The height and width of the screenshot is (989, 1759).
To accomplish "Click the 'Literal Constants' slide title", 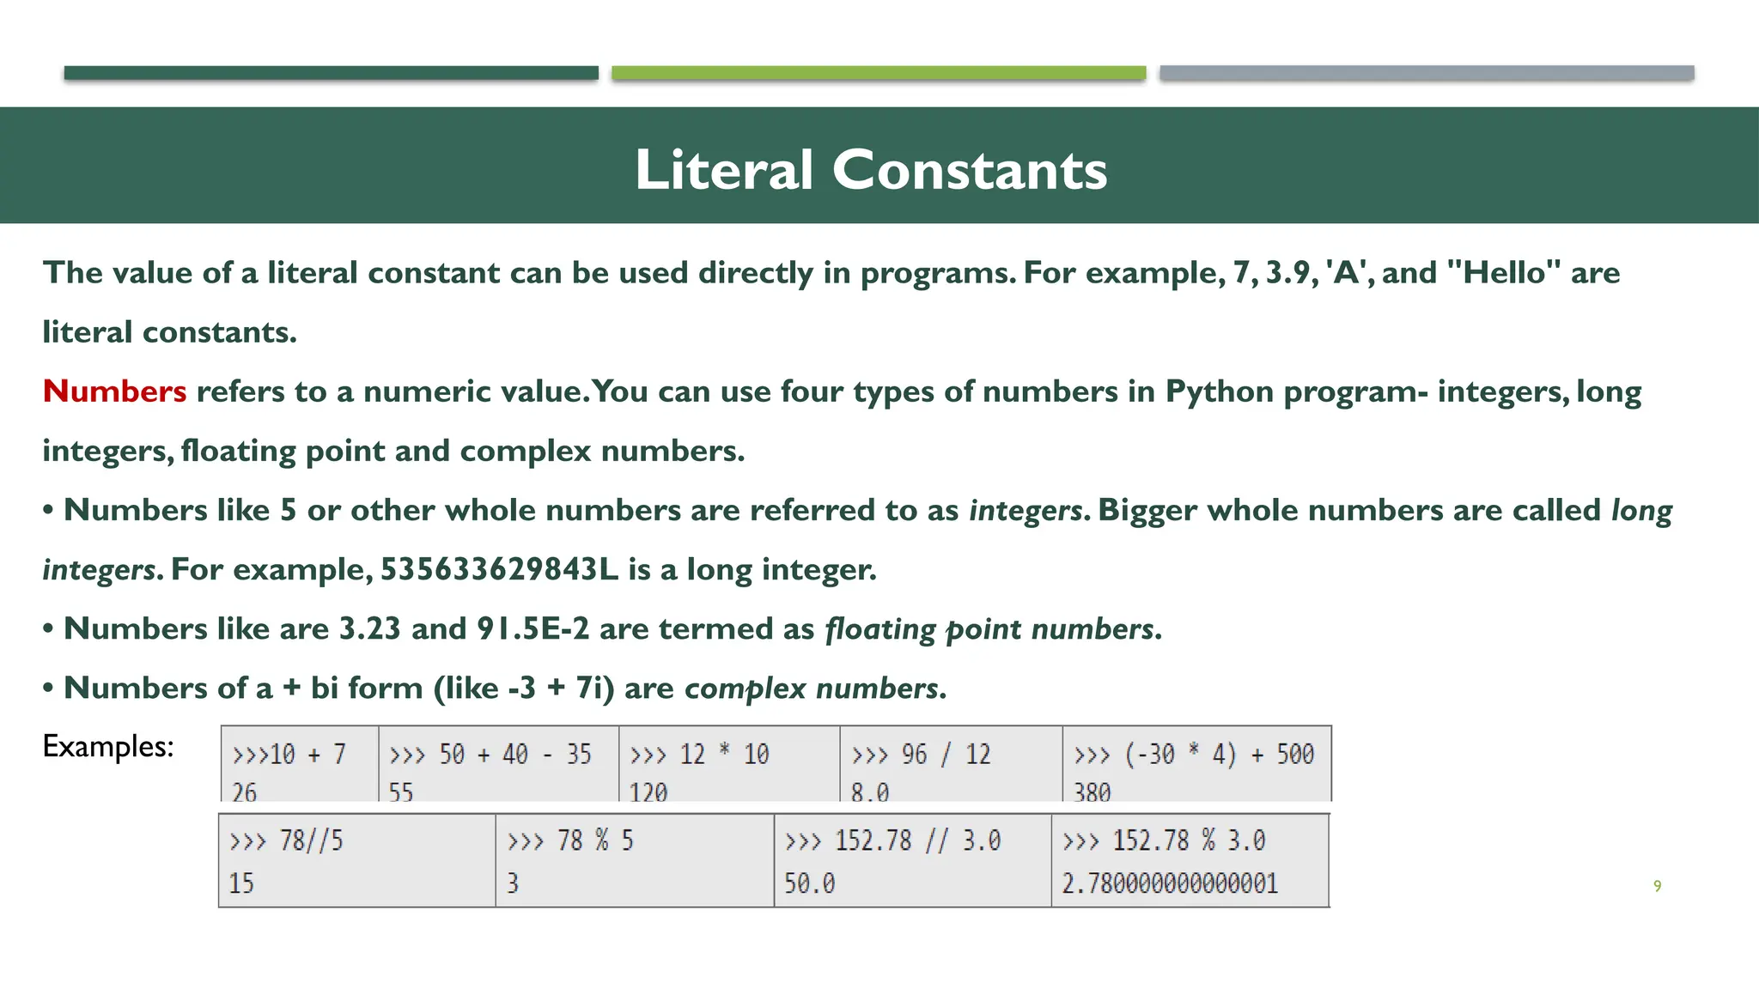I will (x=871, y=169).
